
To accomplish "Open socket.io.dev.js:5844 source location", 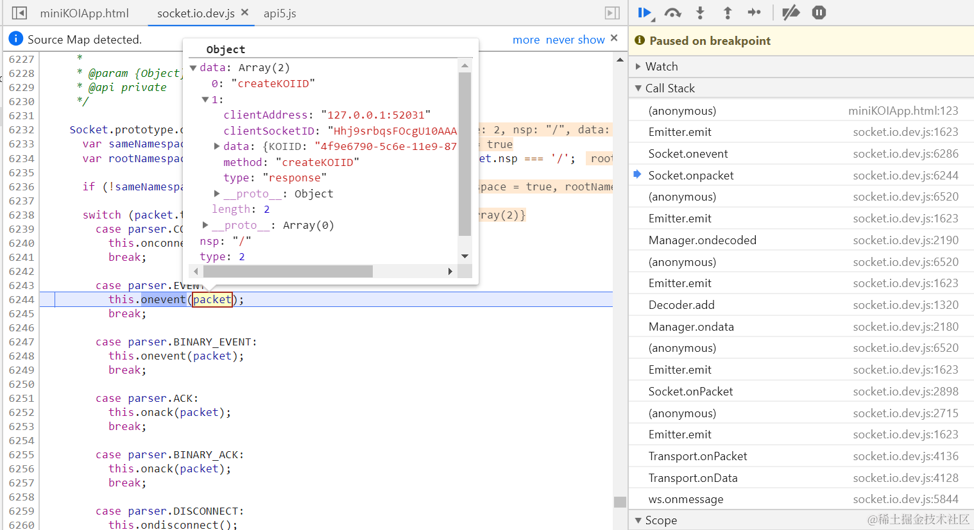I will pyautogui.click(x=905, y=499).
